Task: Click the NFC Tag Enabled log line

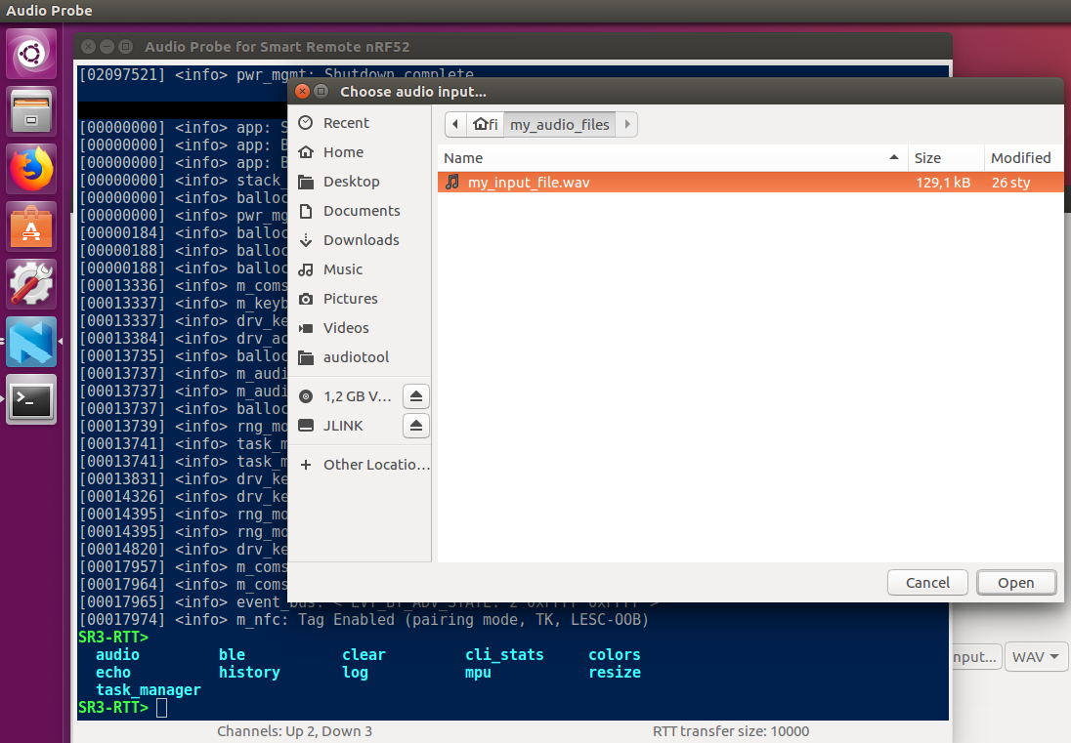Action: (x=364, y=620)
